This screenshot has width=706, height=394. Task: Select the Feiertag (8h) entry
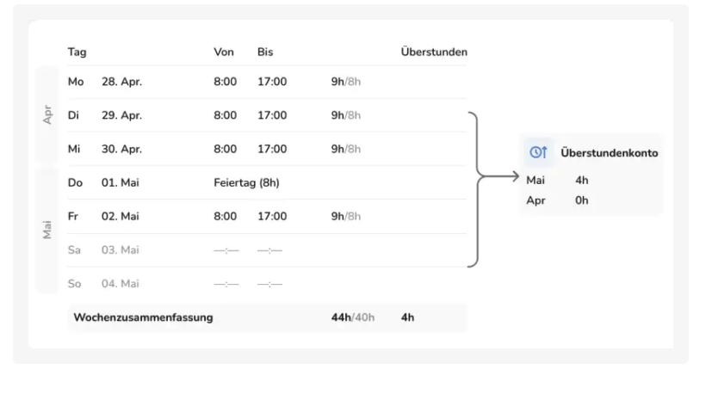246,182
